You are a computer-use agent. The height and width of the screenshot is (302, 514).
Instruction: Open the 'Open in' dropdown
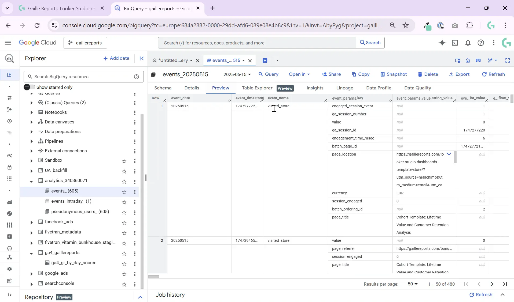[299, 74]
